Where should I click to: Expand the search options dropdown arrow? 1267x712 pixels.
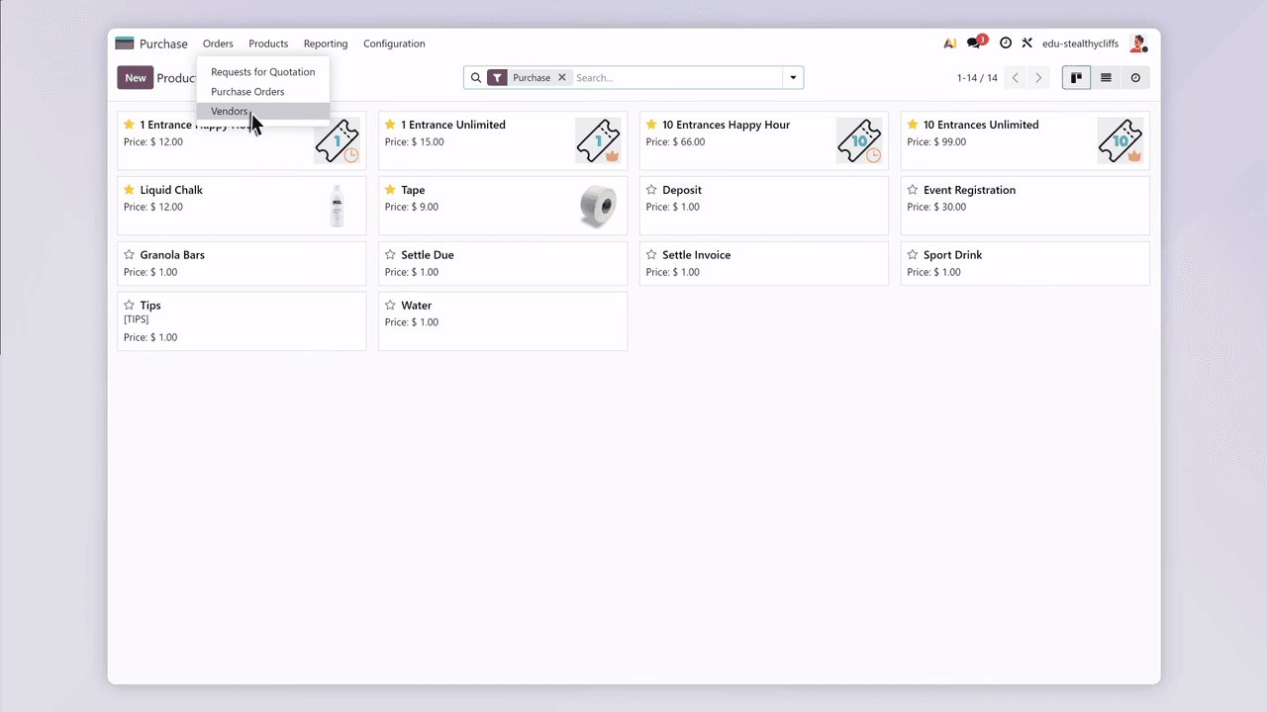tap(793, 78)
